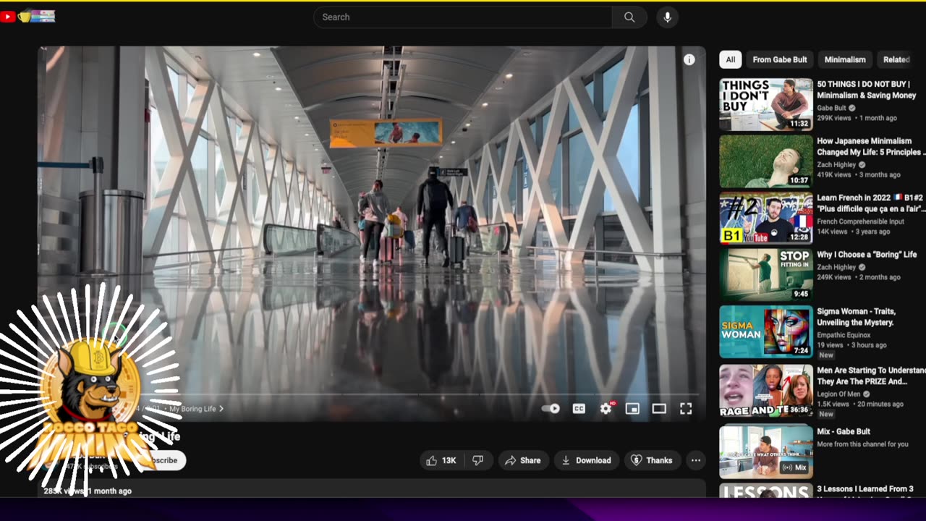This screenshot has width=926, height=521.
Task: Open player settings gear icon
Action: pos(606,409)
